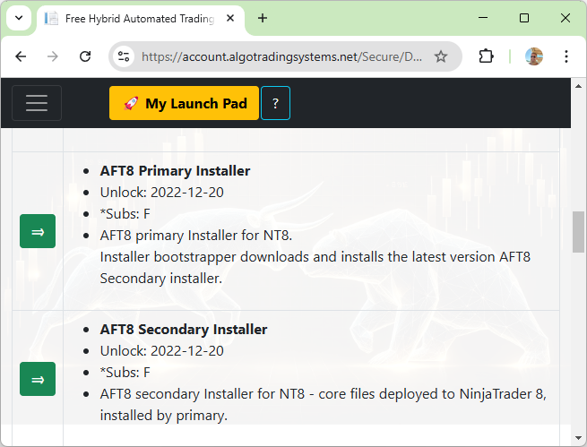Screen dimensions: 587x447
Task: Bookmark this page with star icon
Action: point(441,56)
